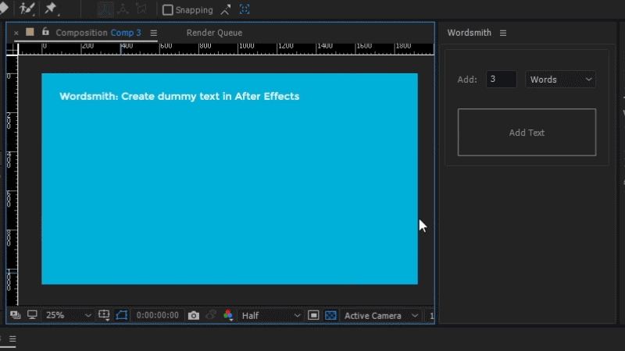
Task: Enable the Snapping checkbox
Action: 168,10
